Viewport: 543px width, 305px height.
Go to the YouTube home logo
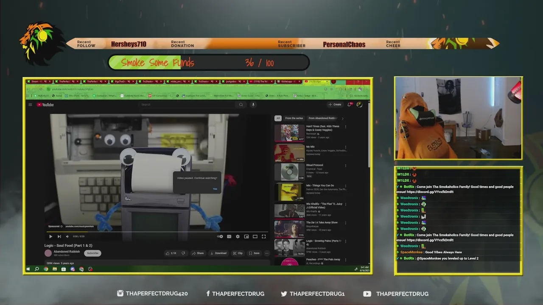click(45, 105)
